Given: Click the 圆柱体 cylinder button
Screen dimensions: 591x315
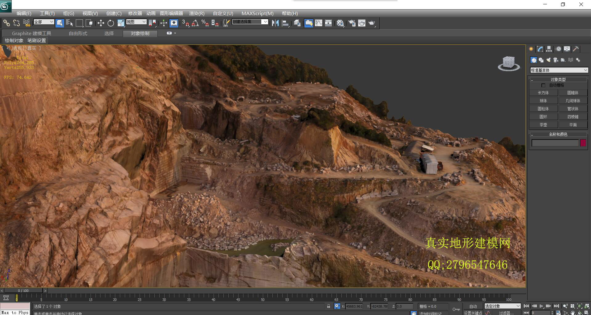Looking at the screenshot, I should [543, 109].
